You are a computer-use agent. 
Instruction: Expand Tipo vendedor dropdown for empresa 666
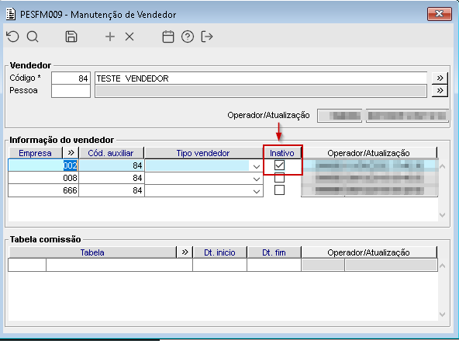(x=257, y=191)
